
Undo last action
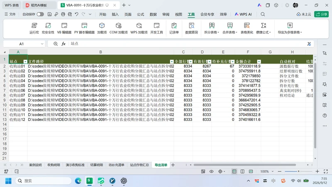click(x=77, y=14)
